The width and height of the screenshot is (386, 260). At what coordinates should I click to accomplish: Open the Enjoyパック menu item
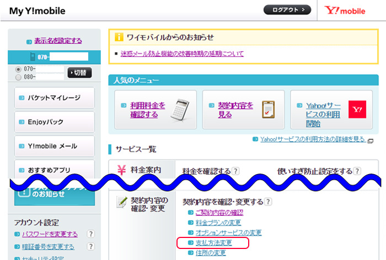point(54,122)
